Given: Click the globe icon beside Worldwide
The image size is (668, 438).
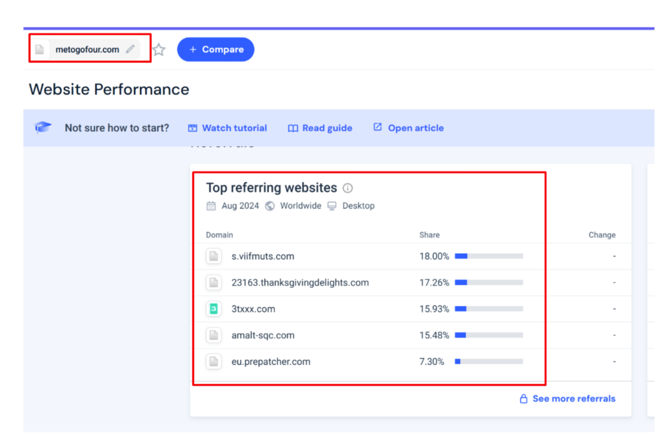Looking at the screenshot, I should point(270,206).
